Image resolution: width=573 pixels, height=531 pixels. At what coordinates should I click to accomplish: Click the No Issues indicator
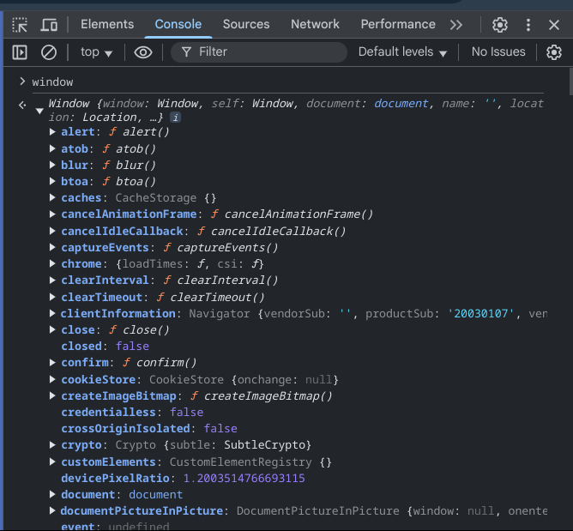[498, 51]
